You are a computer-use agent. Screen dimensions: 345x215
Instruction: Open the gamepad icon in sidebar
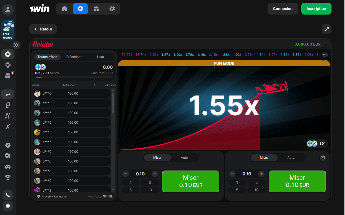[x=8, y=167]
